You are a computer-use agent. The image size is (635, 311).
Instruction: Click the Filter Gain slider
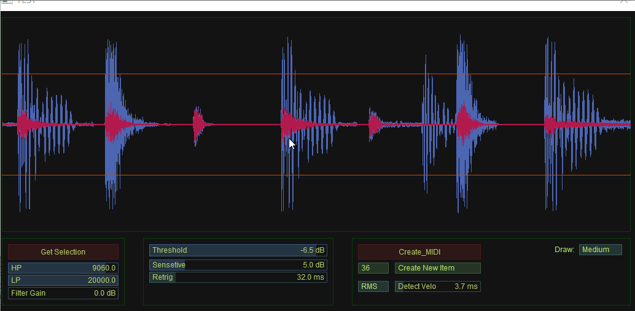[63, 293]
